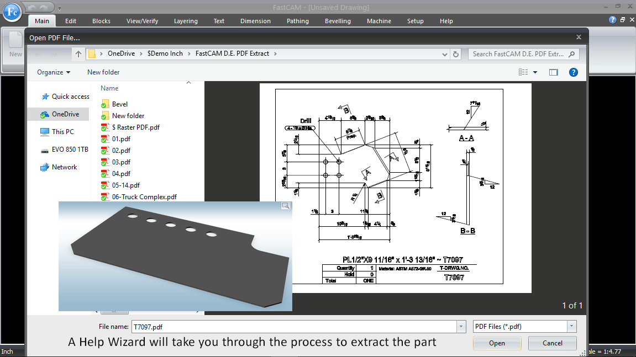636x357 pixels.
Task: Click the 3D plate model preview image
Action: coord(175,256)
